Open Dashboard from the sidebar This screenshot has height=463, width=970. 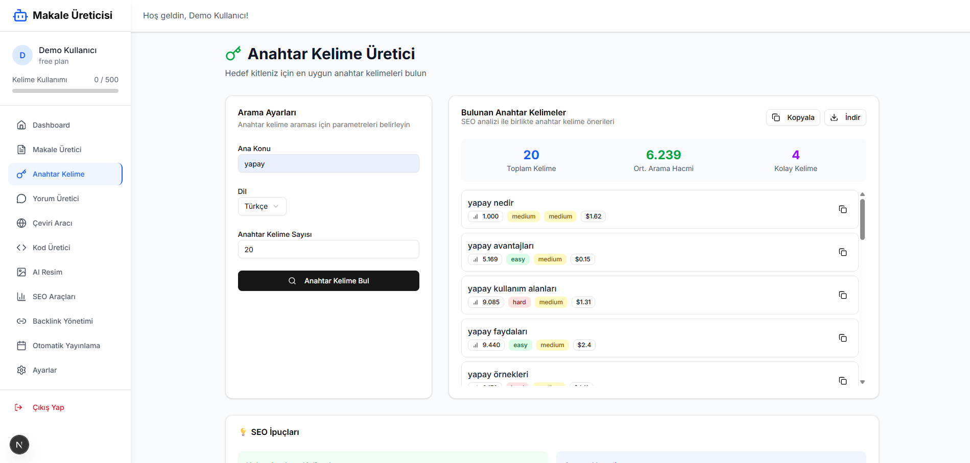(65, 125)
